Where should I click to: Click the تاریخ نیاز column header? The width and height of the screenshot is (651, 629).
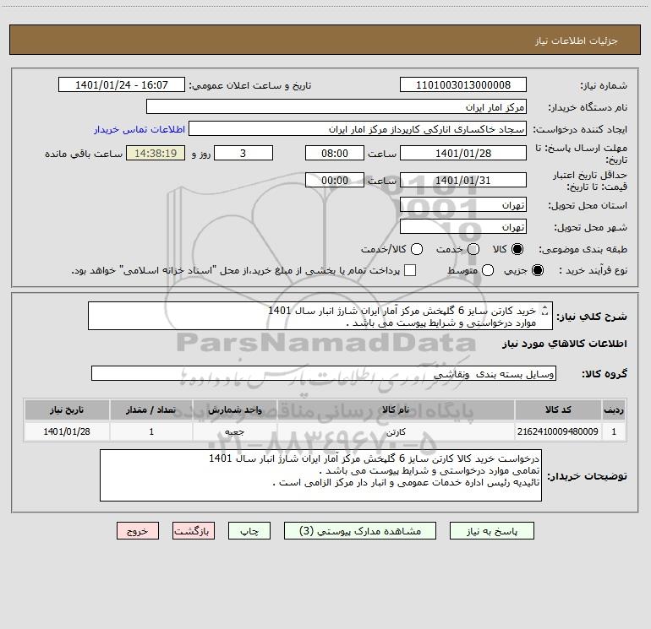67,410
